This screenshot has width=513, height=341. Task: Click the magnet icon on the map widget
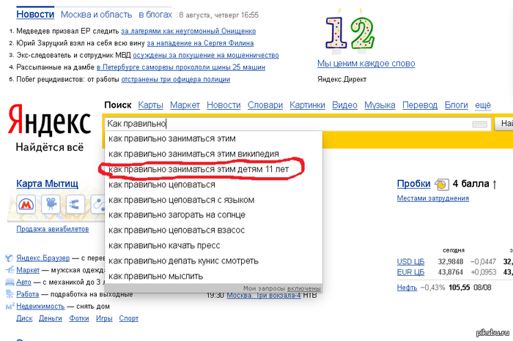75,204
